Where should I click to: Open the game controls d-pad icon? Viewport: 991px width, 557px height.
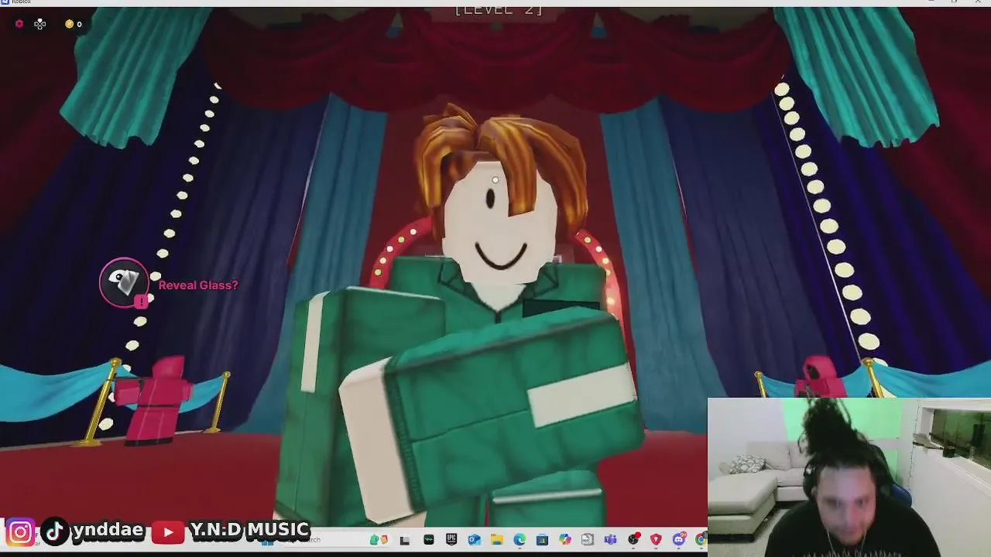tap(40, 24)
